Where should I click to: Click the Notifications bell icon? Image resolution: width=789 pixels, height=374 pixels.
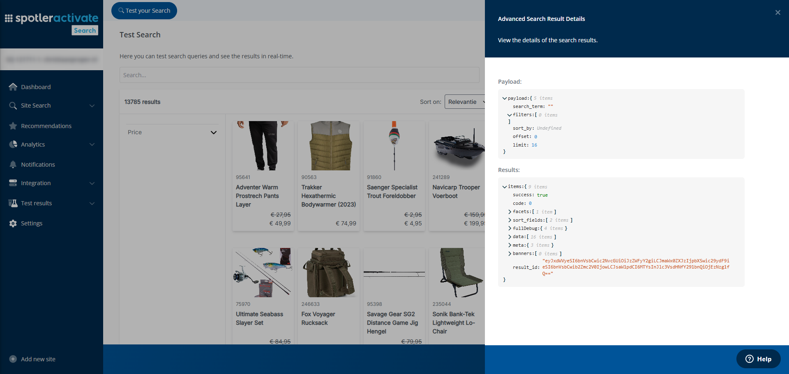click(x=13, y=165)
